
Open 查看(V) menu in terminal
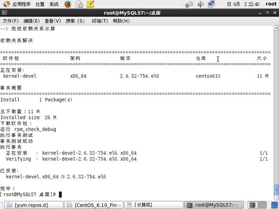pos(53,21)
